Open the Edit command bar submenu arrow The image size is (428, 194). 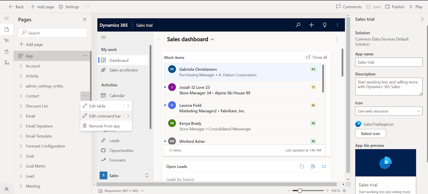pos(128,116)
